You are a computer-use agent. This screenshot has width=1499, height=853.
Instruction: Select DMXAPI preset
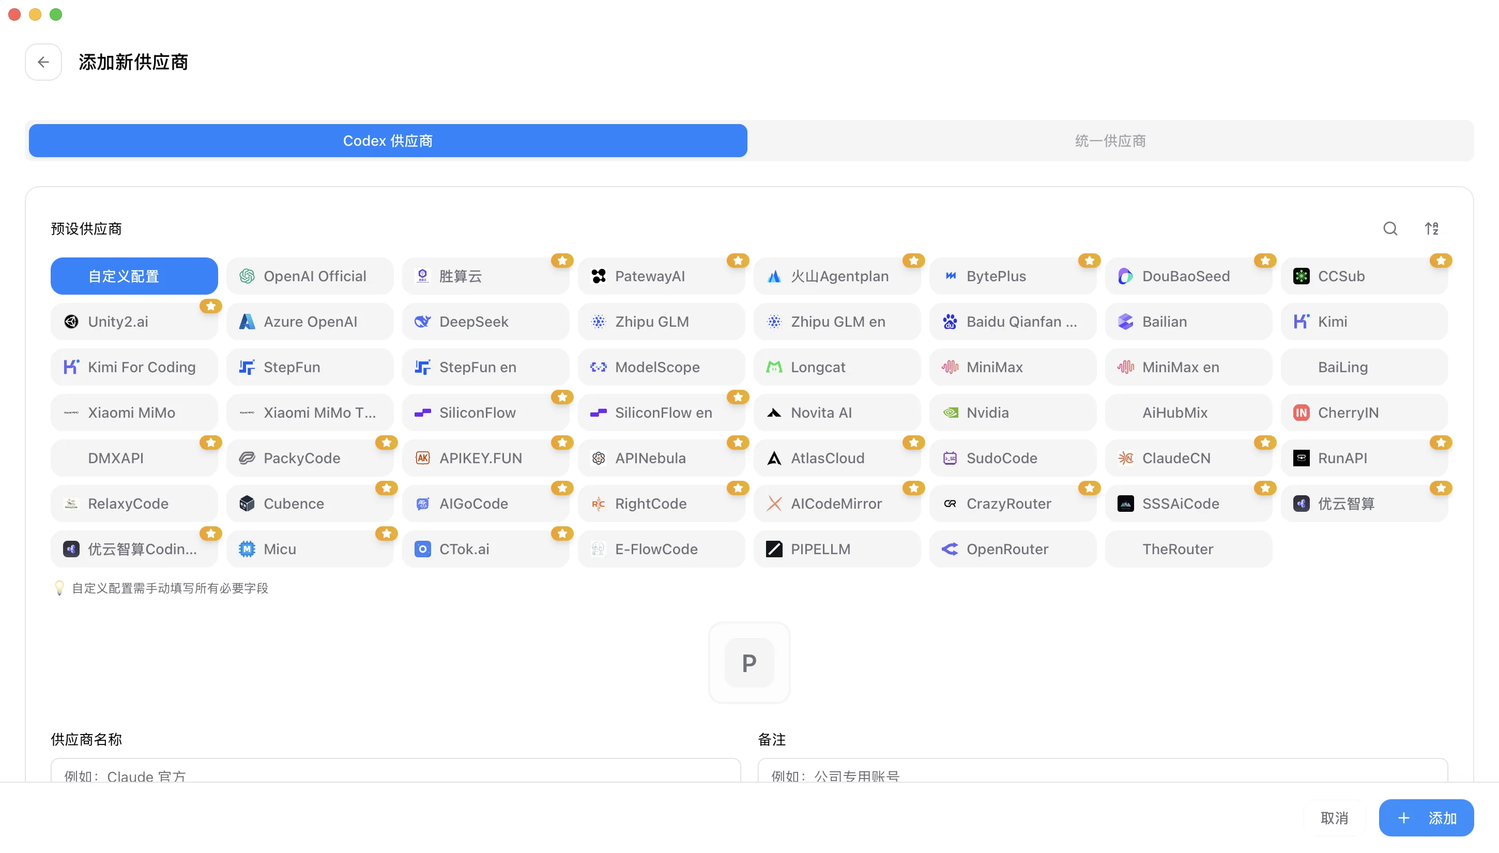[x=134, y=458]
